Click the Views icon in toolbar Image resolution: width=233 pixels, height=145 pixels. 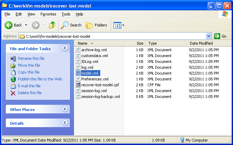click(117, 25)
